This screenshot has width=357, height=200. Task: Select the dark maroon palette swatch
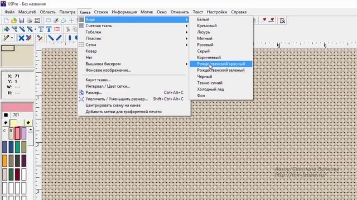click(17, 174)
